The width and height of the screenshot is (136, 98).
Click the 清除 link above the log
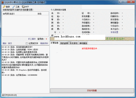tap(4, 43)
